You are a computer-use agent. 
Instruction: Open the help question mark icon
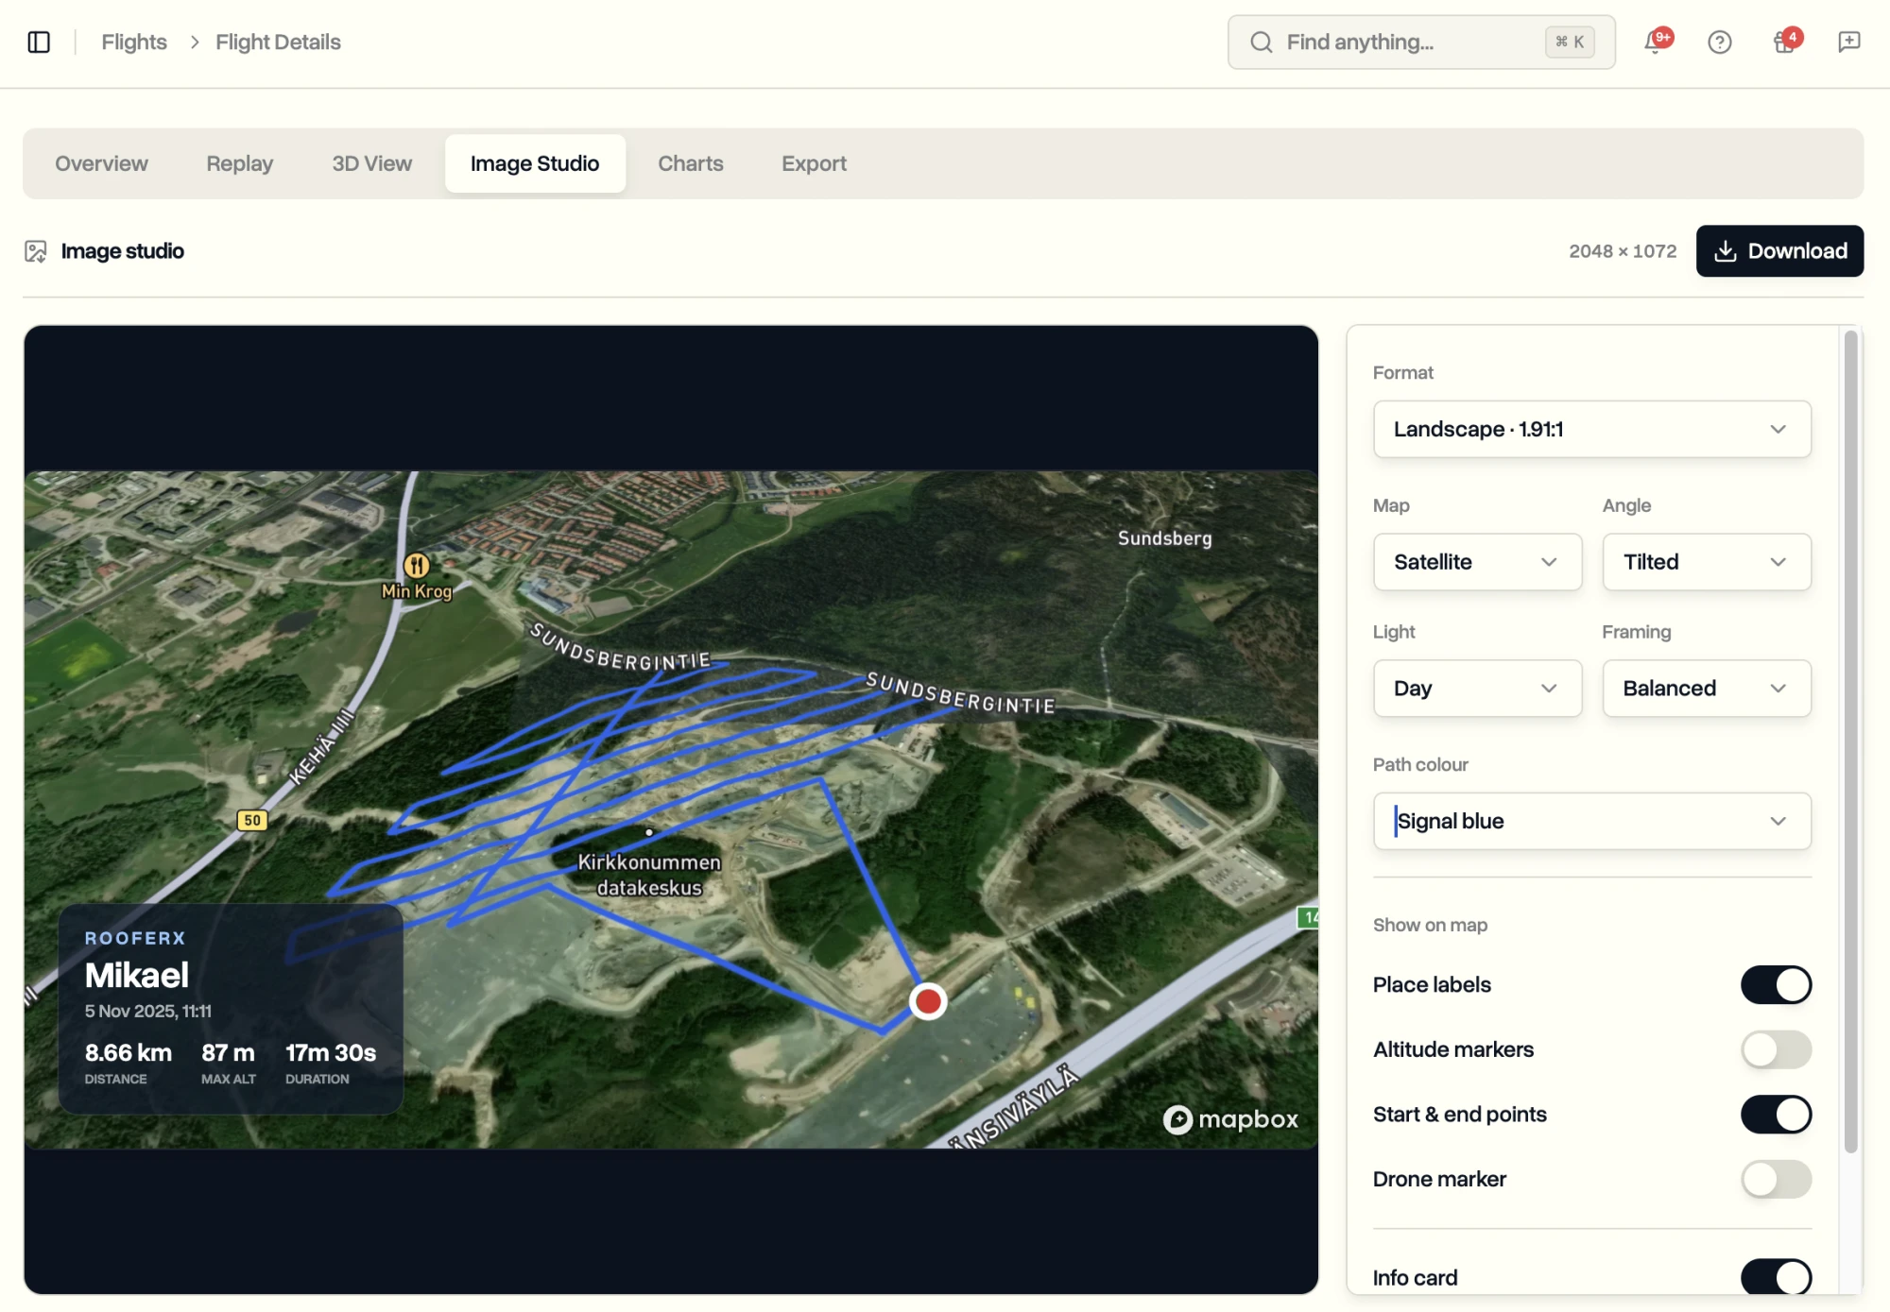click(x=1719, y=42)
